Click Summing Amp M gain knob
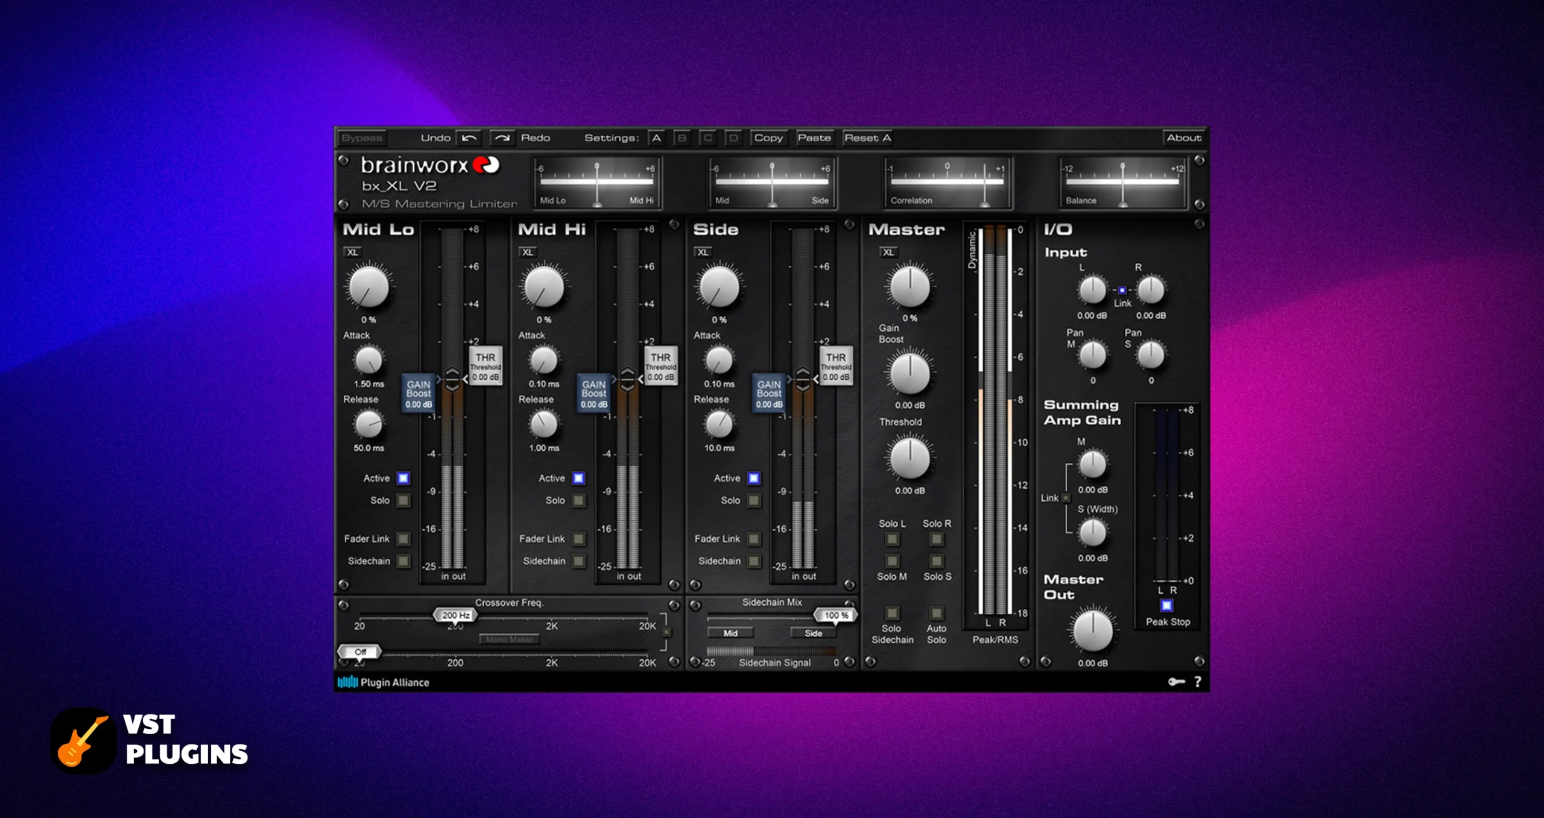Viewport: 1544px width, 818px height. click(1092, 464)
